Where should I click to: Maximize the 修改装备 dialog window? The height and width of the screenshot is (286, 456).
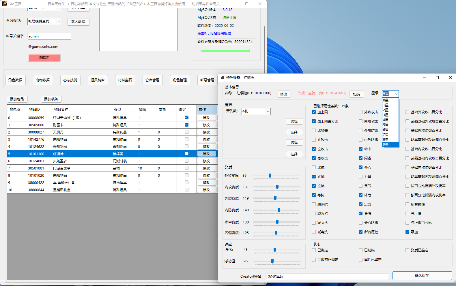tap(437, 78)
